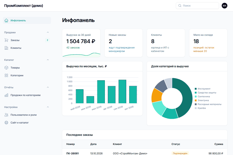The width and height of the screenshot is (233, 155).
Task: Open the ИА user avatar menu
Action: tap(224, 6)
